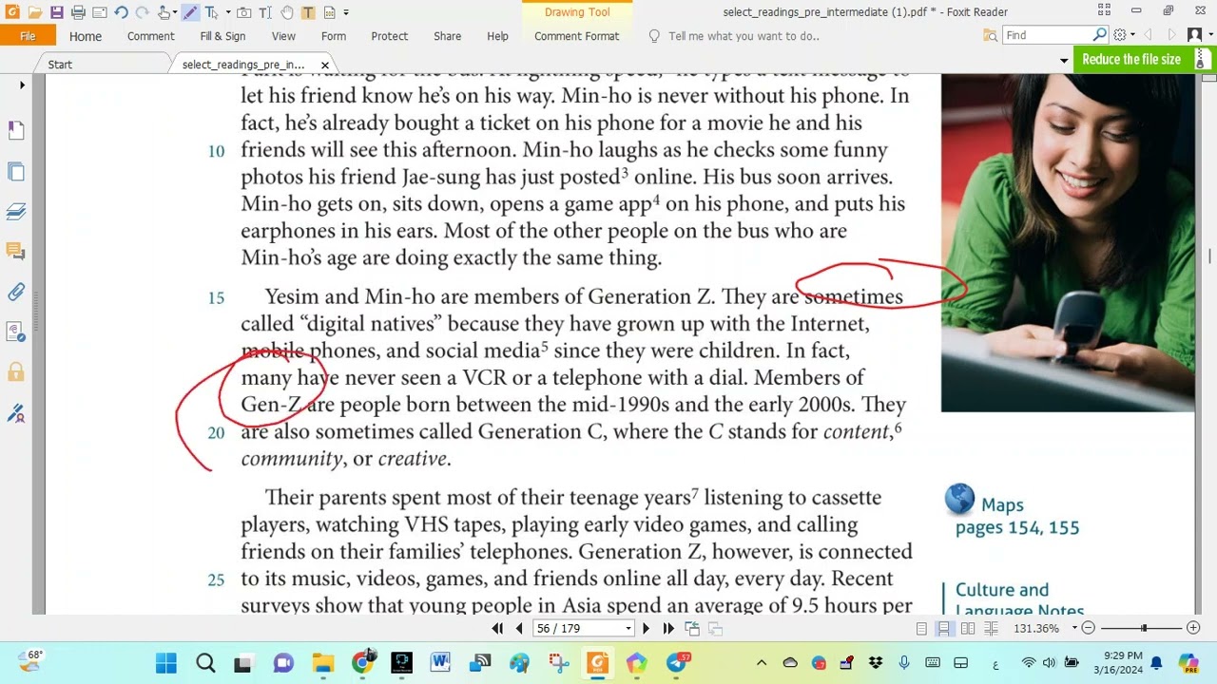Click the Tell me what you want field

(744, 36)
